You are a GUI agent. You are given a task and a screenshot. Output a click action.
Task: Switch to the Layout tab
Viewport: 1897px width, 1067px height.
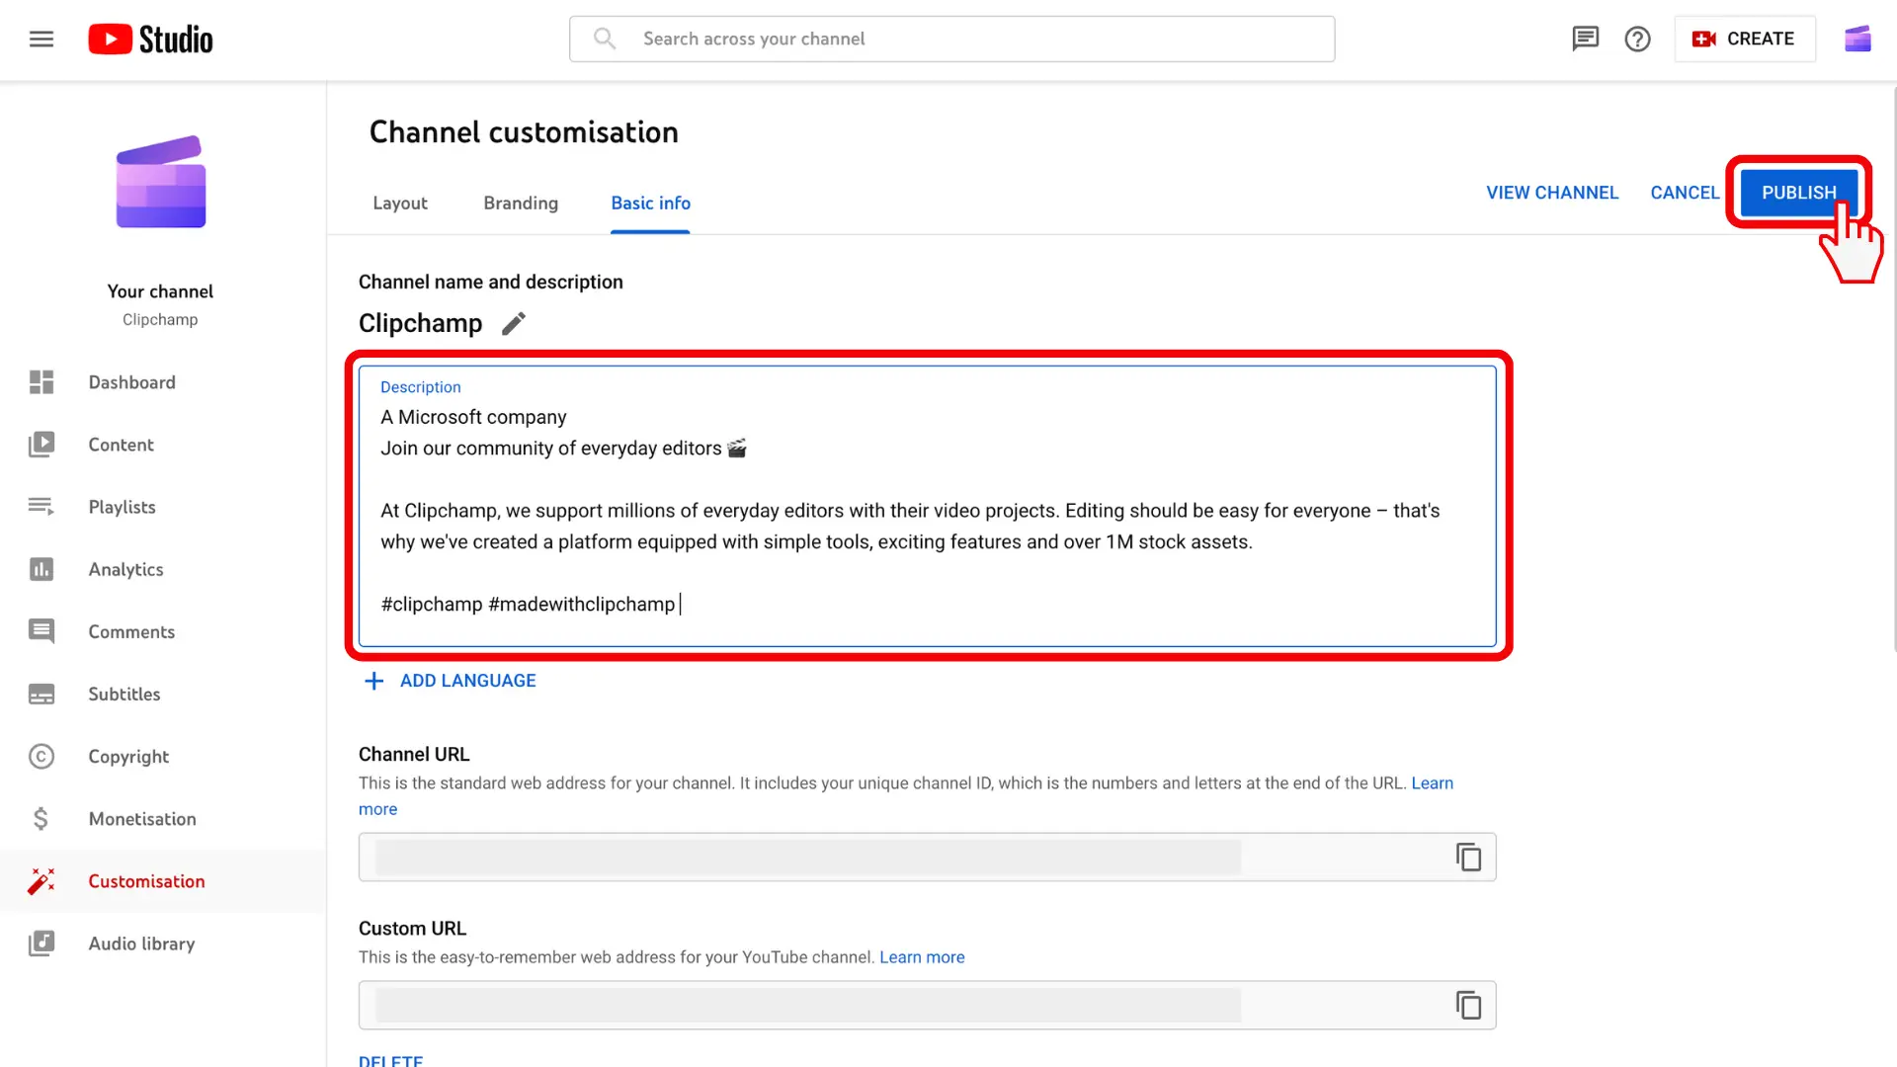(x=400, y=202)
